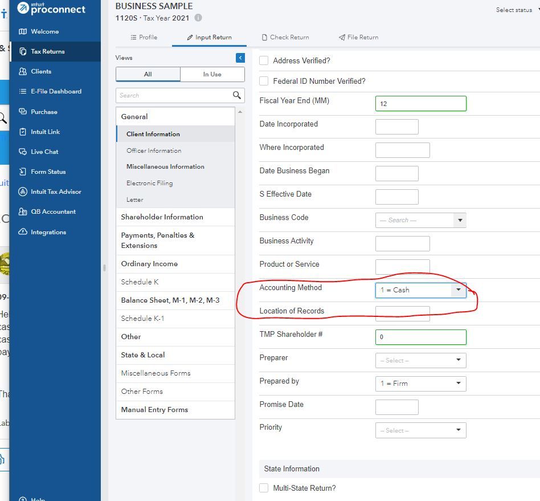Tick the Multi-State Return checkbox

[264, 488]
